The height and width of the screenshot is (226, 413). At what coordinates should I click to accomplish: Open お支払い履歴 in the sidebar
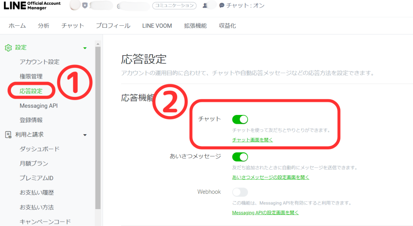pyautogui.click(x=37, y=193)
